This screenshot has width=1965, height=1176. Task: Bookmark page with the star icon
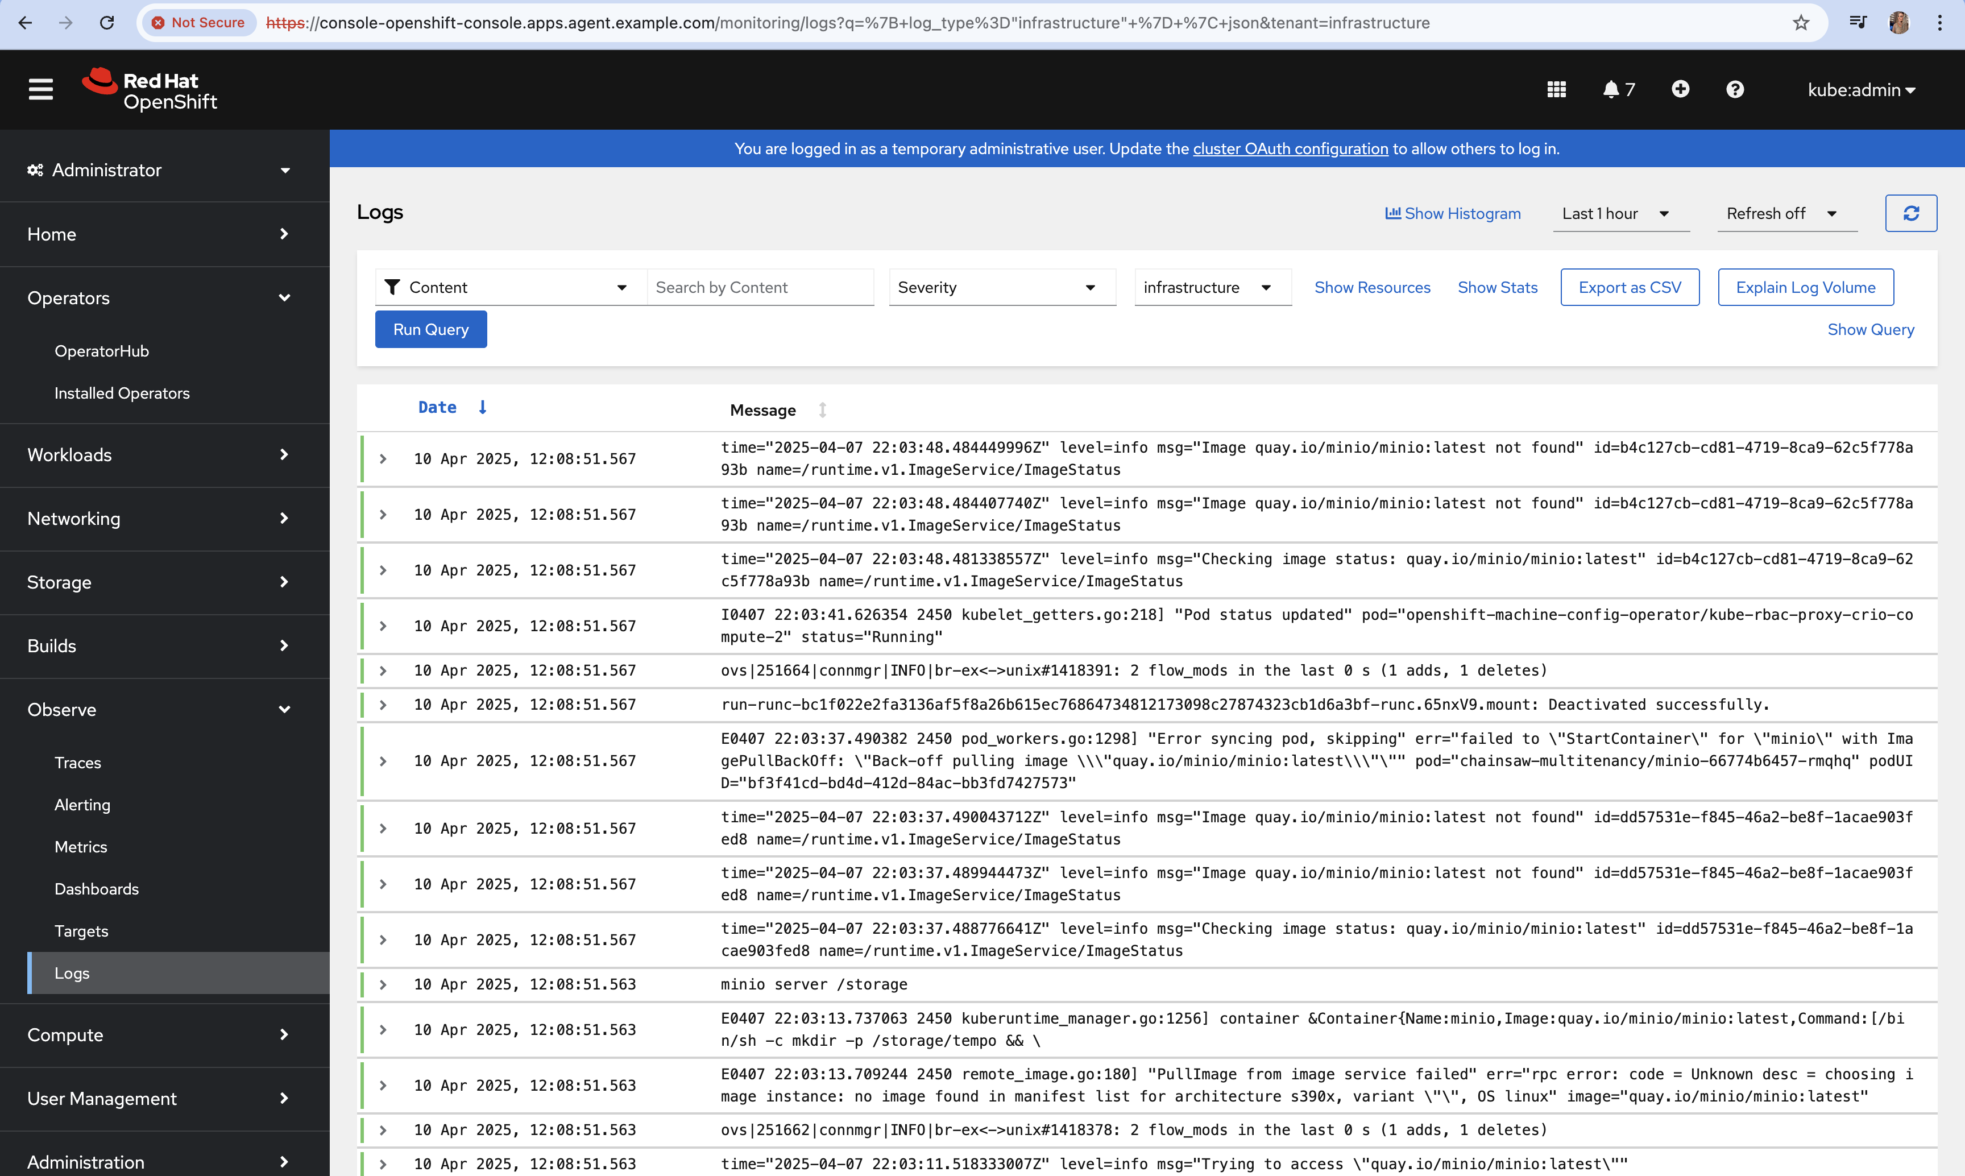(x=1801, y=23)
